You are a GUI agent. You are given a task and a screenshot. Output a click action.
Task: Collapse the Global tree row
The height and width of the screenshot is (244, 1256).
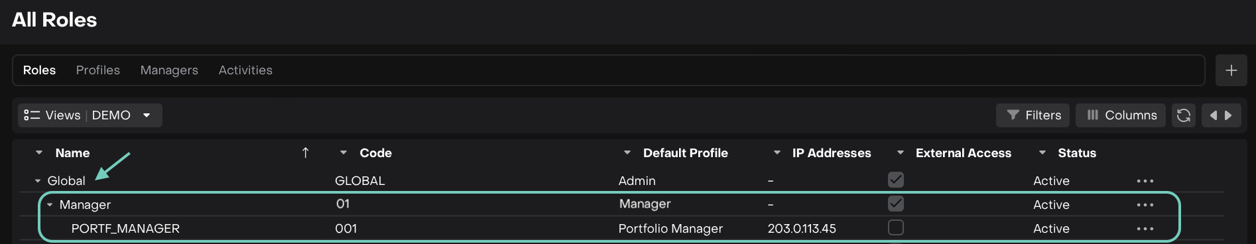tap(38, 181)
